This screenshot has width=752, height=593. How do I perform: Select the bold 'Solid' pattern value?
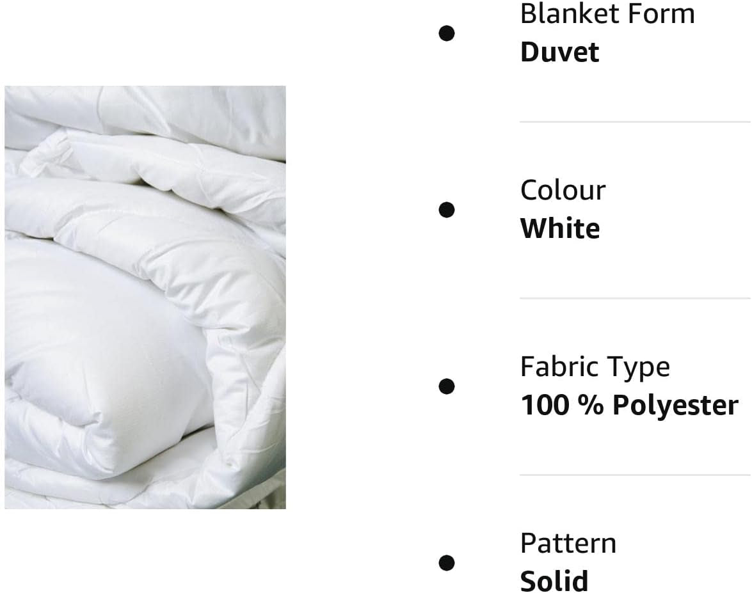point(554,581)
